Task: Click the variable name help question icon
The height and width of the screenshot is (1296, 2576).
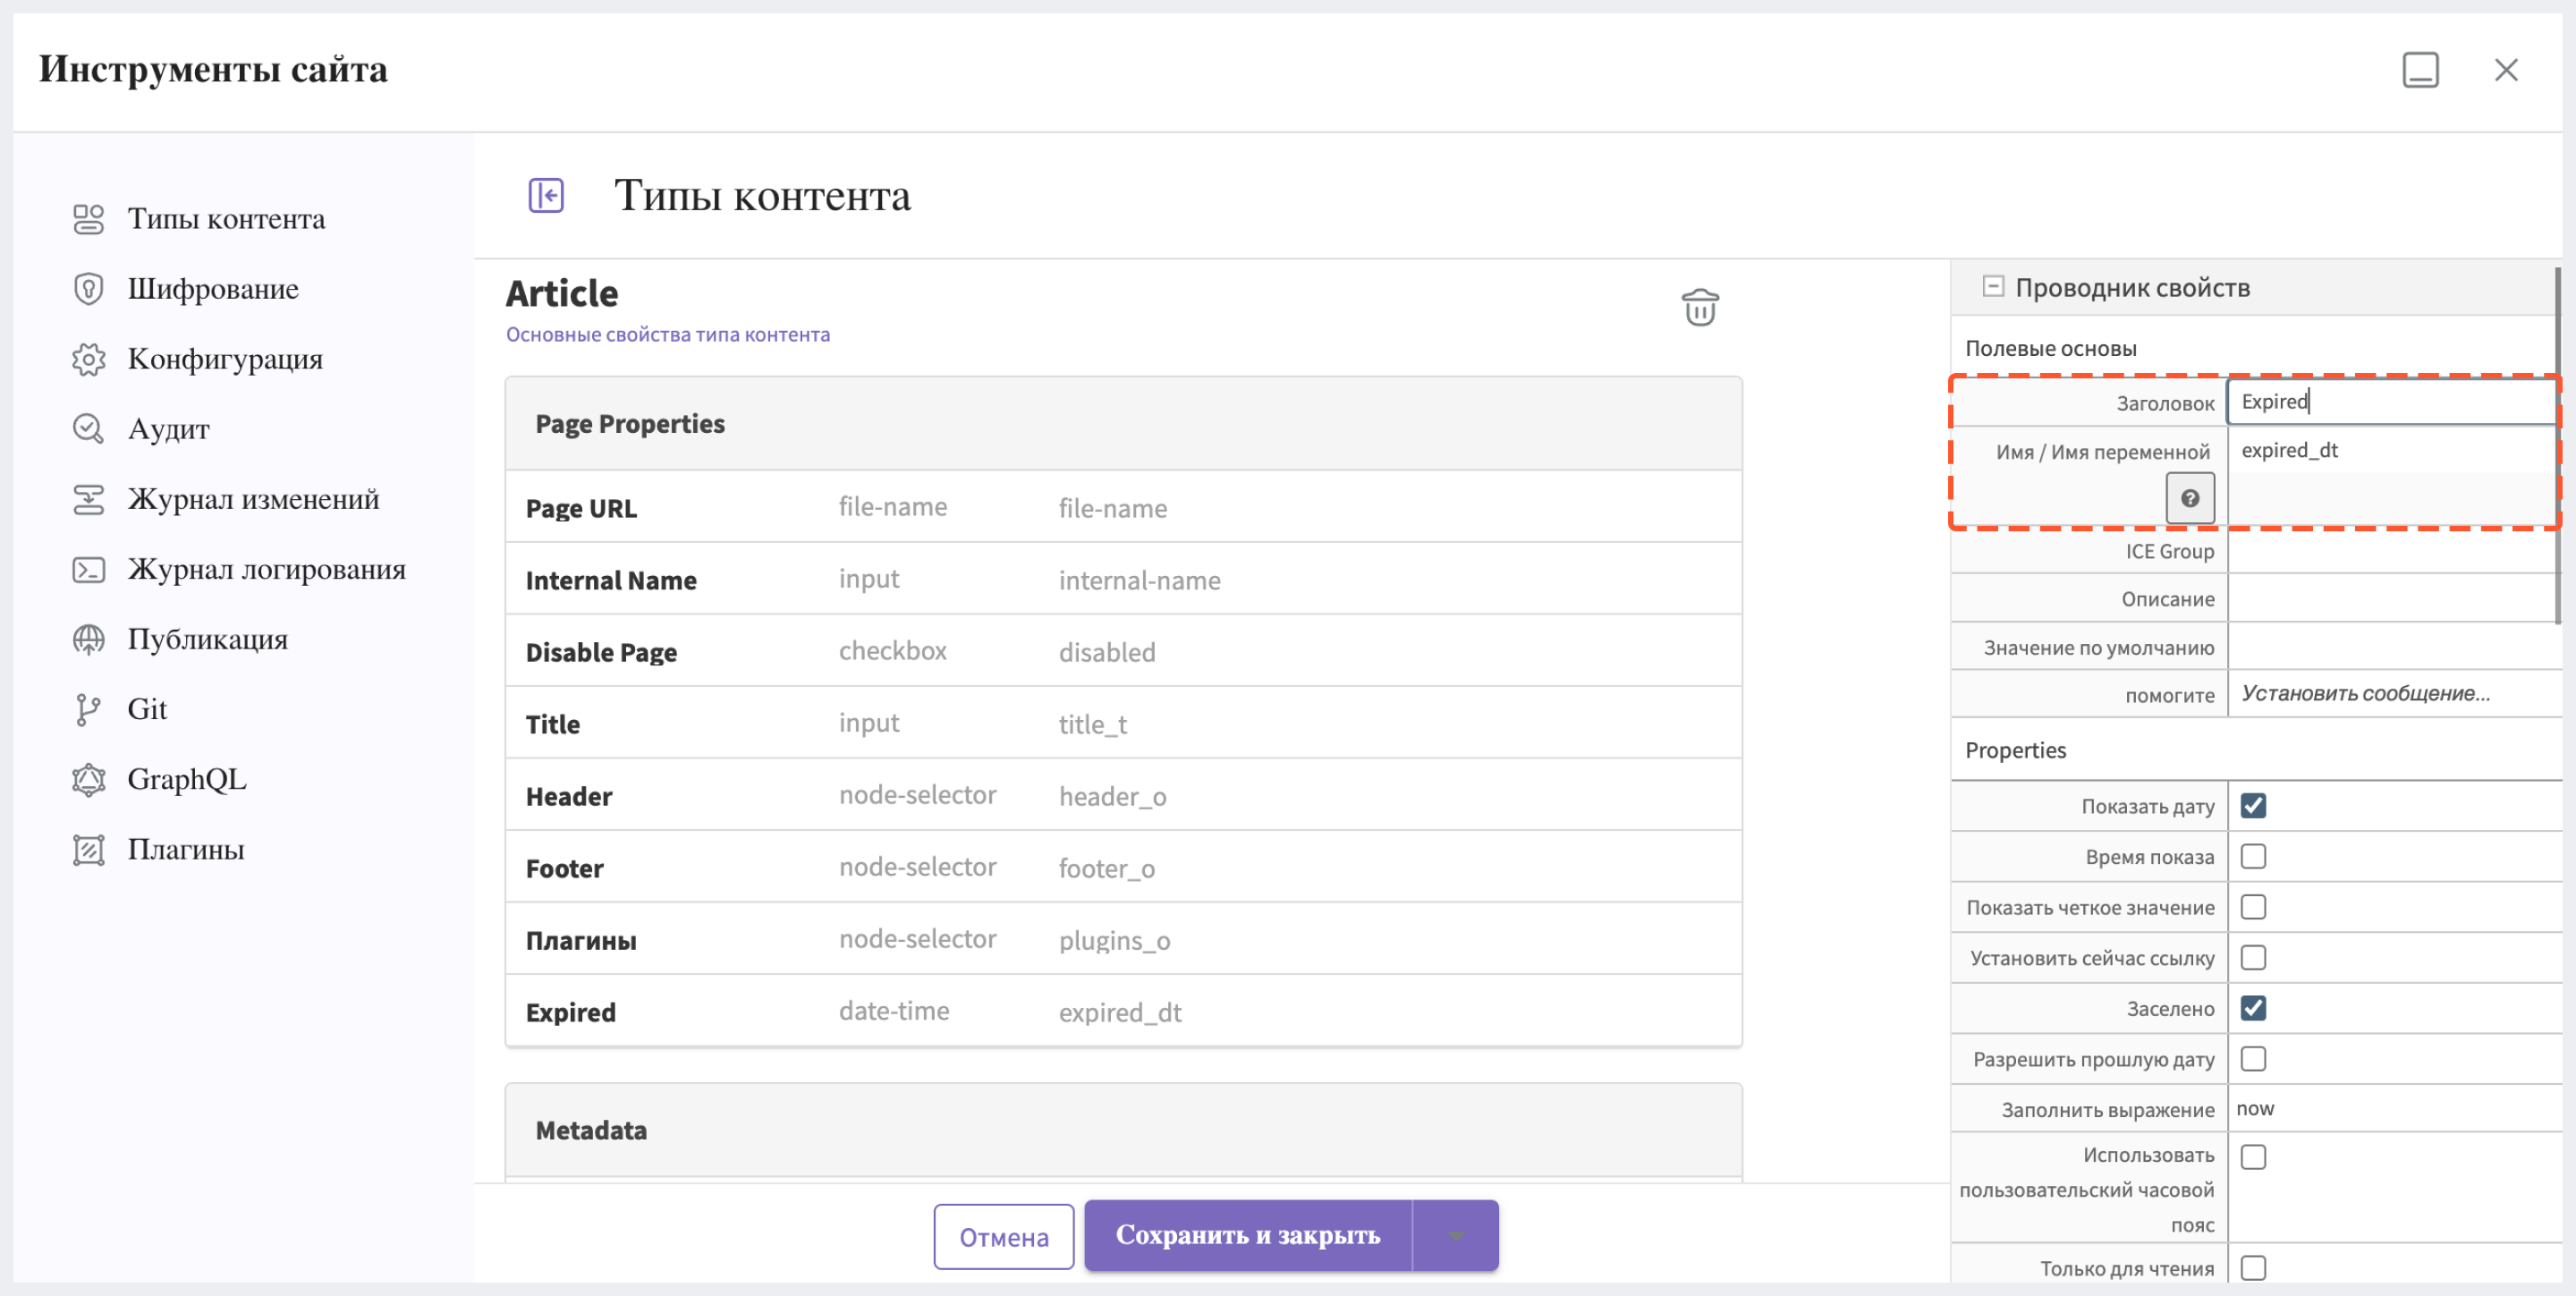Action: pyautogui.click(x=2190, y=498)
